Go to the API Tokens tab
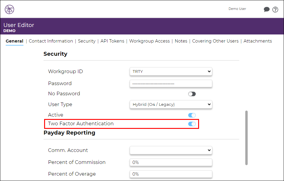 [x=112, y=41]
